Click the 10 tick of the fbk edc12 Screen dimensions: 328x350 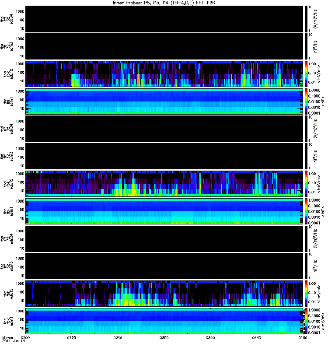coord(22,301)
